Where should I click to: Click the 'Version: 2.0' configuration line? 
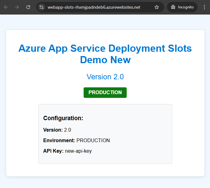click(x=57, y=130)
